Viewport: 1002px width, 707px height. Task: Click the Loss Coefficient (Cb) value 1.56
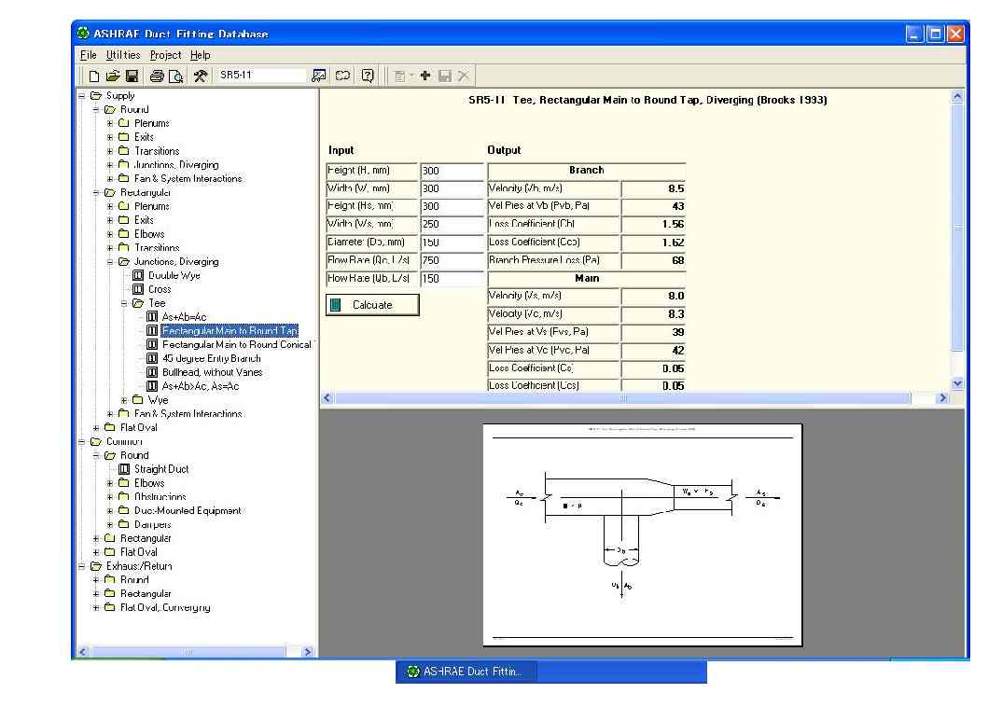[653, 224]
